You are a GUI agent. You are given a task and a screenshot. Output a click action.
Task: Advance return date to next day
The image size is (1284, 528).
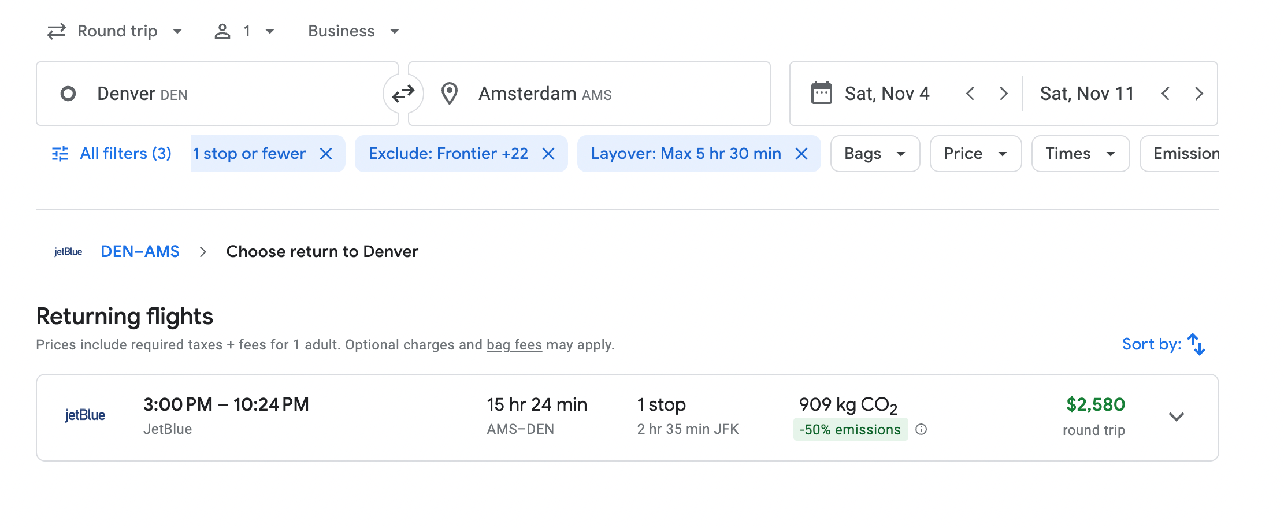[1199, 94]
